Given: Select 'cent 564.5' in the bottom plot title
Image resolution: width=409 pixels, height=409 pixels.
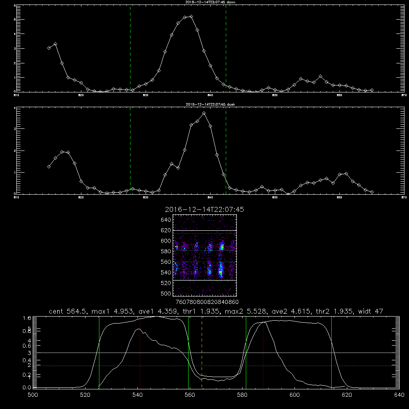Looking at the screenshot, I should pos(68,311).
